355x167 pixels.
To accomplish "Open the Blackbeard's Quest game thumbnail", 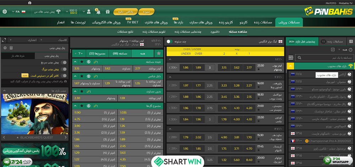I will 35,114.
